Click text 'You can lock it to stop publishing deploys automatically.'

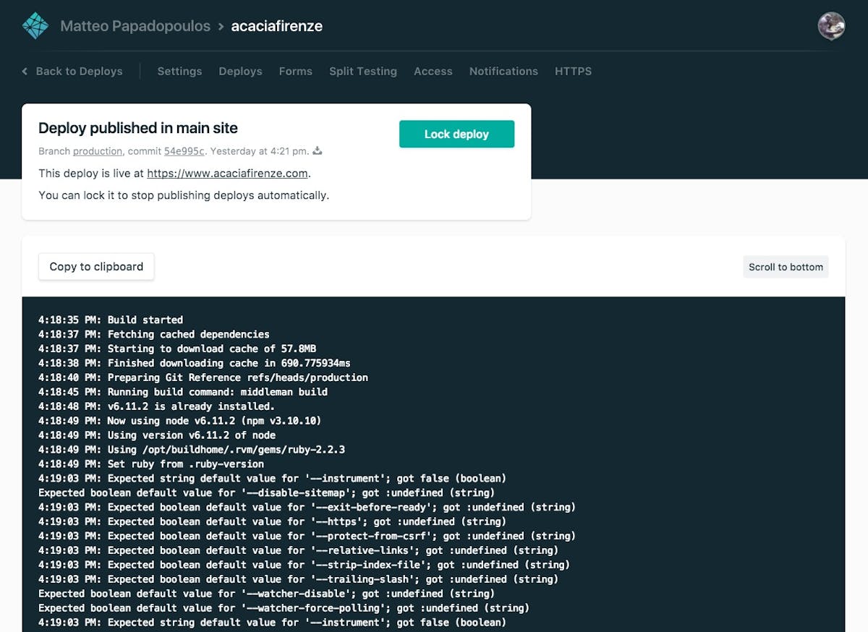coord(184,195)
